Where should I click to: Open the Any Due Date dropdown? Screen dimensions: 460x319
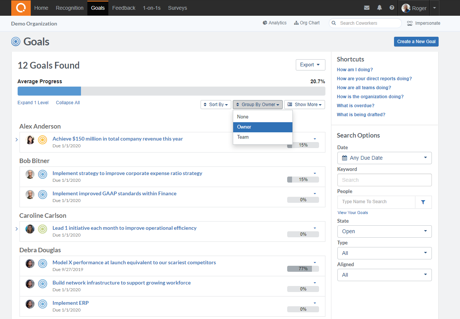pyautogui.click(x=384, y=158)
